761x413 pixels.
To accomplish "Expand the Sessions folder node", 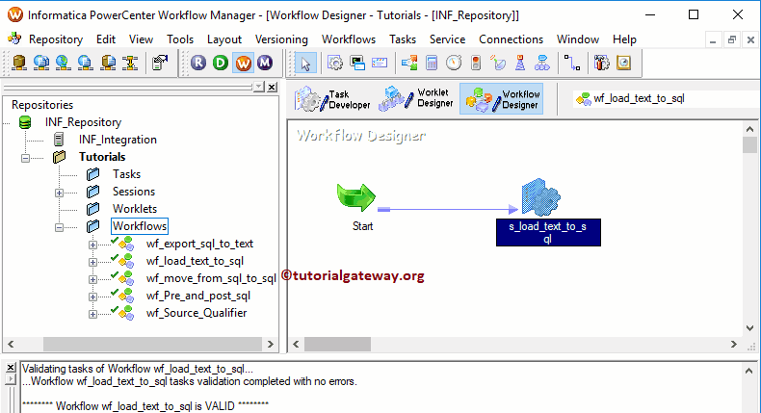I will click(x=59, y=193).
